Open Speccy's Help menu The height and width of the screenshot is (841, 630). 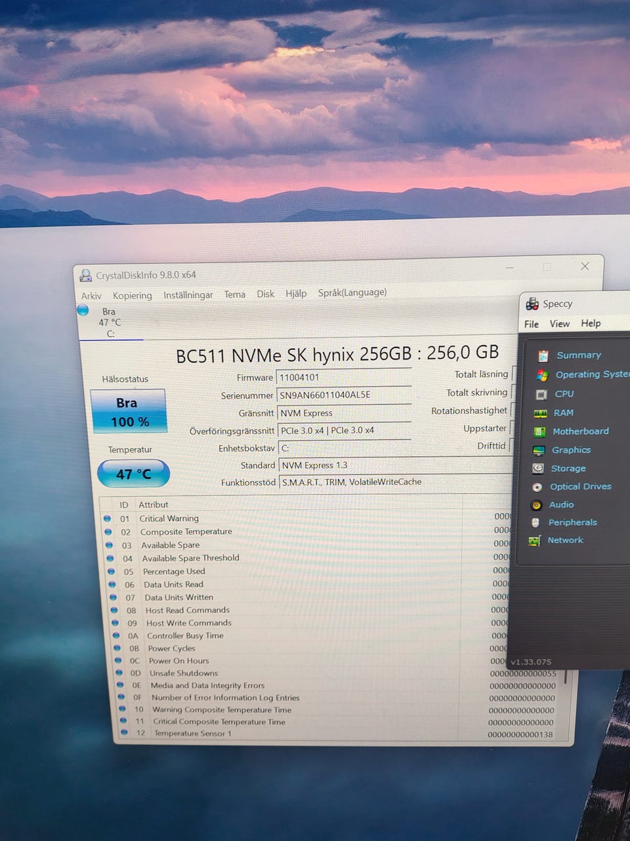591,323
